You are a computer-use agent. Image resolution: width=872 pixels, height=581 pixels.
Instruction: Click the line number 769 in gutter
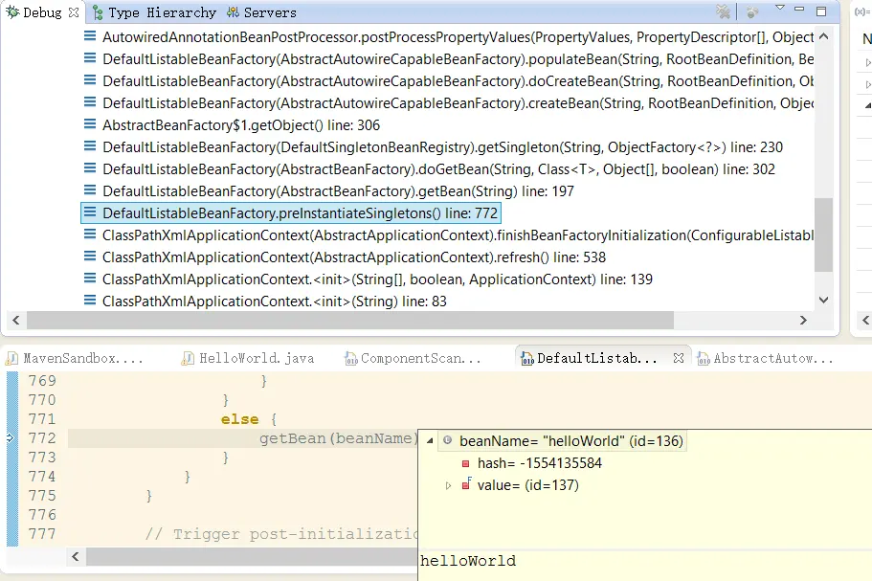pyautogui.click(x=42, y=381)
